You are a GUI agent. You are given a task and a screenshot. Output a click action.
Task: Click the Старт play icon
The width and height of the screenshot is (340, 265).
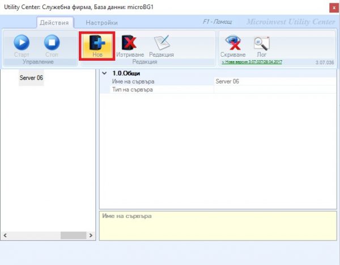pyautogui.click(x=22, y=43)
